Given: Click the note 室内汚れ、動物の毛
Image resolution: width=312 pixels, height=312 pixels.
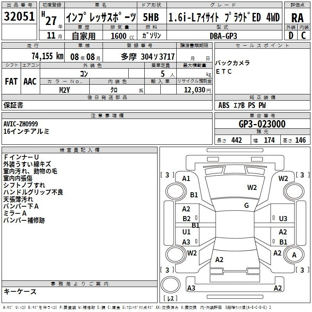Looking at the screenshot, I should tap(30, 171).
